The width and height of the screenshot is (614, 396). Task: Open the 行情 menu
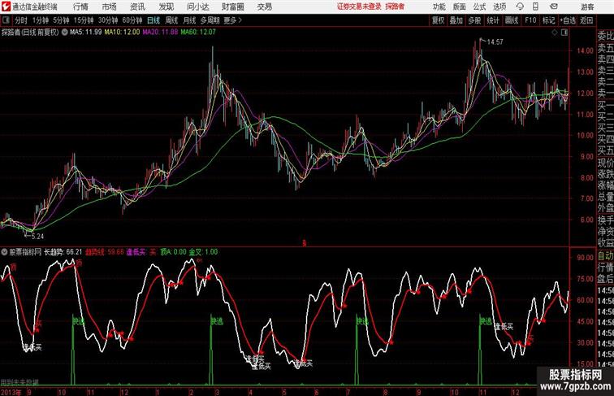point(80,7)
